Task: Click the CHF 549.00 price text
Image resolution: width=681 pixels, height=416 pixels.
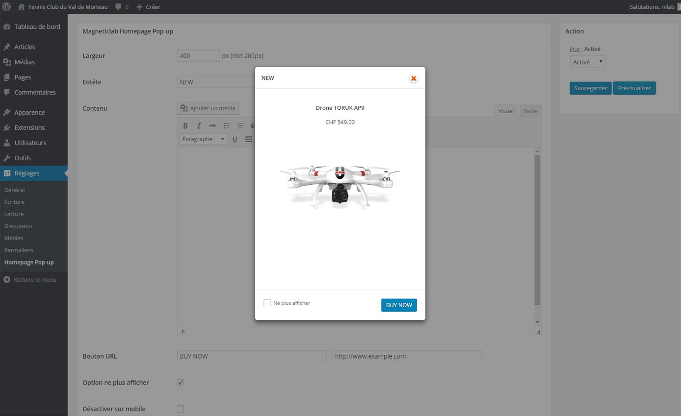Action: (x=340, y=122)
